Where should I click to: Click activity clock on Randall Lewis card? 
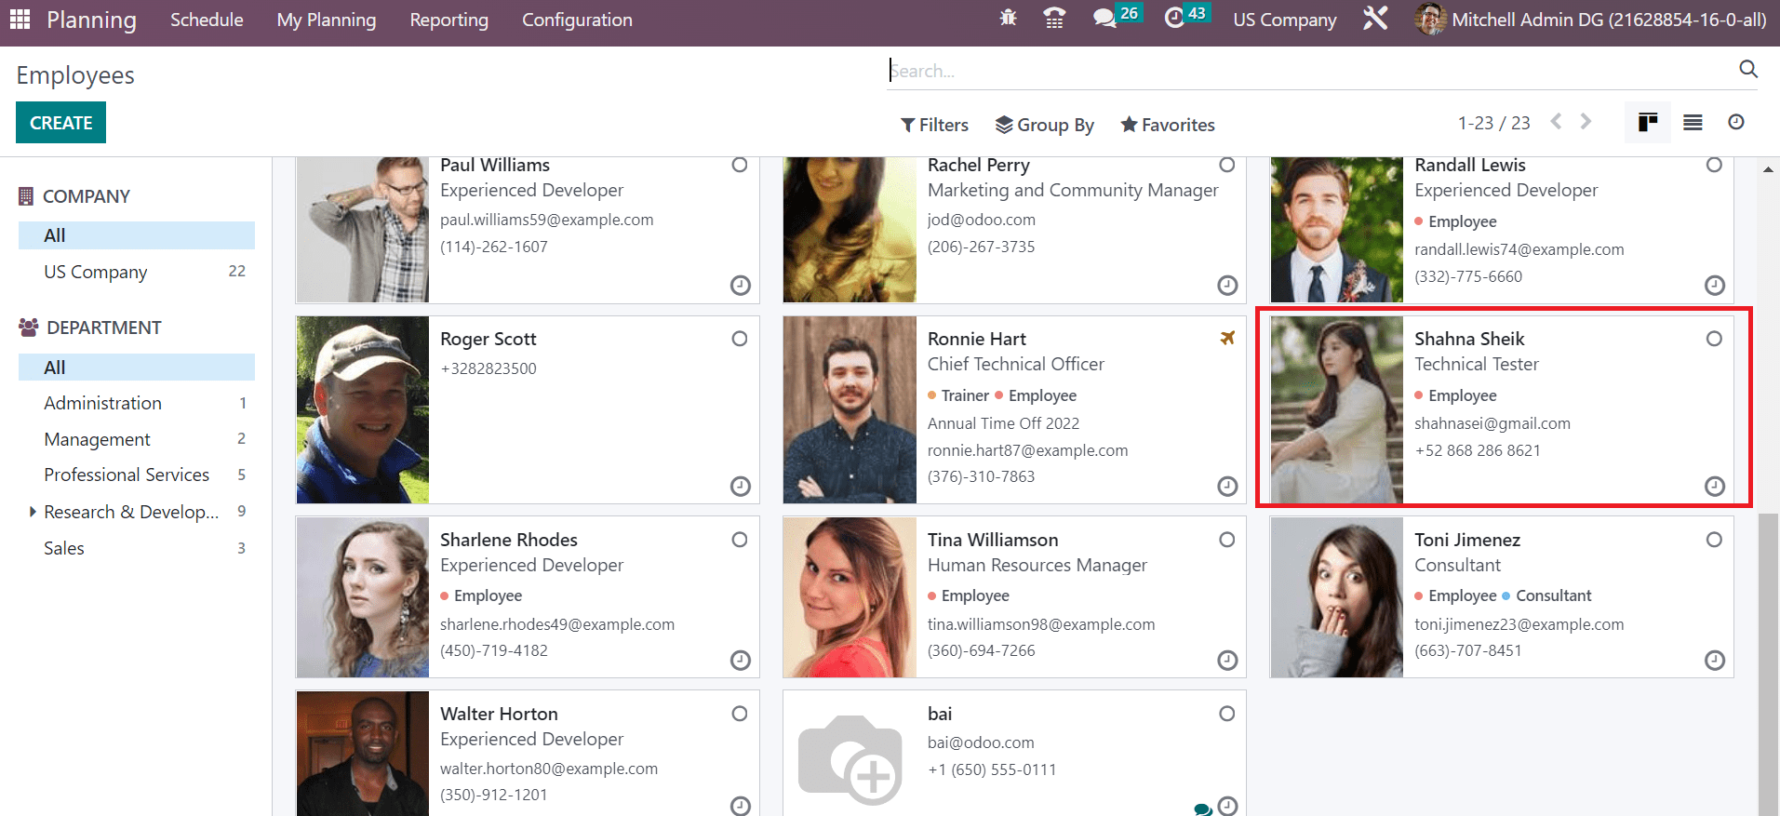pos(1715,286)
